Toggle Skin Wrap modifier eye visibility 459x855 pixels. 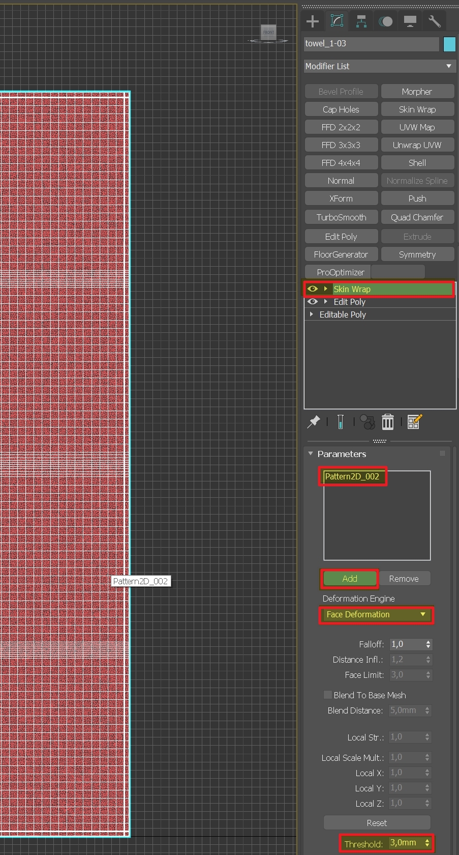[313, 289]
